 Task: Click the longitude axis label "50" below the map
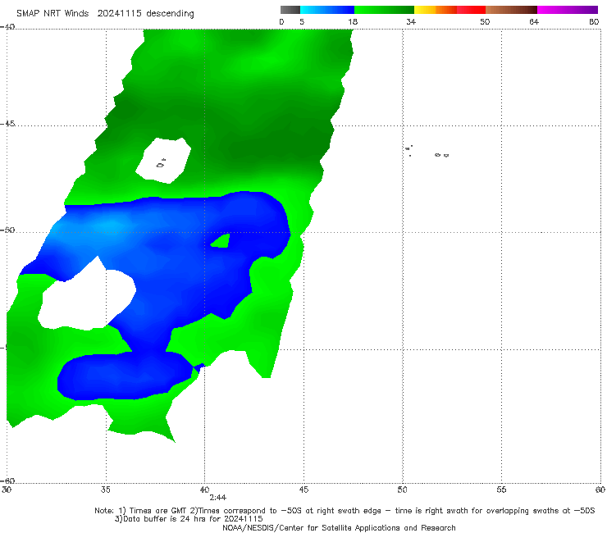tap(402, 490)
